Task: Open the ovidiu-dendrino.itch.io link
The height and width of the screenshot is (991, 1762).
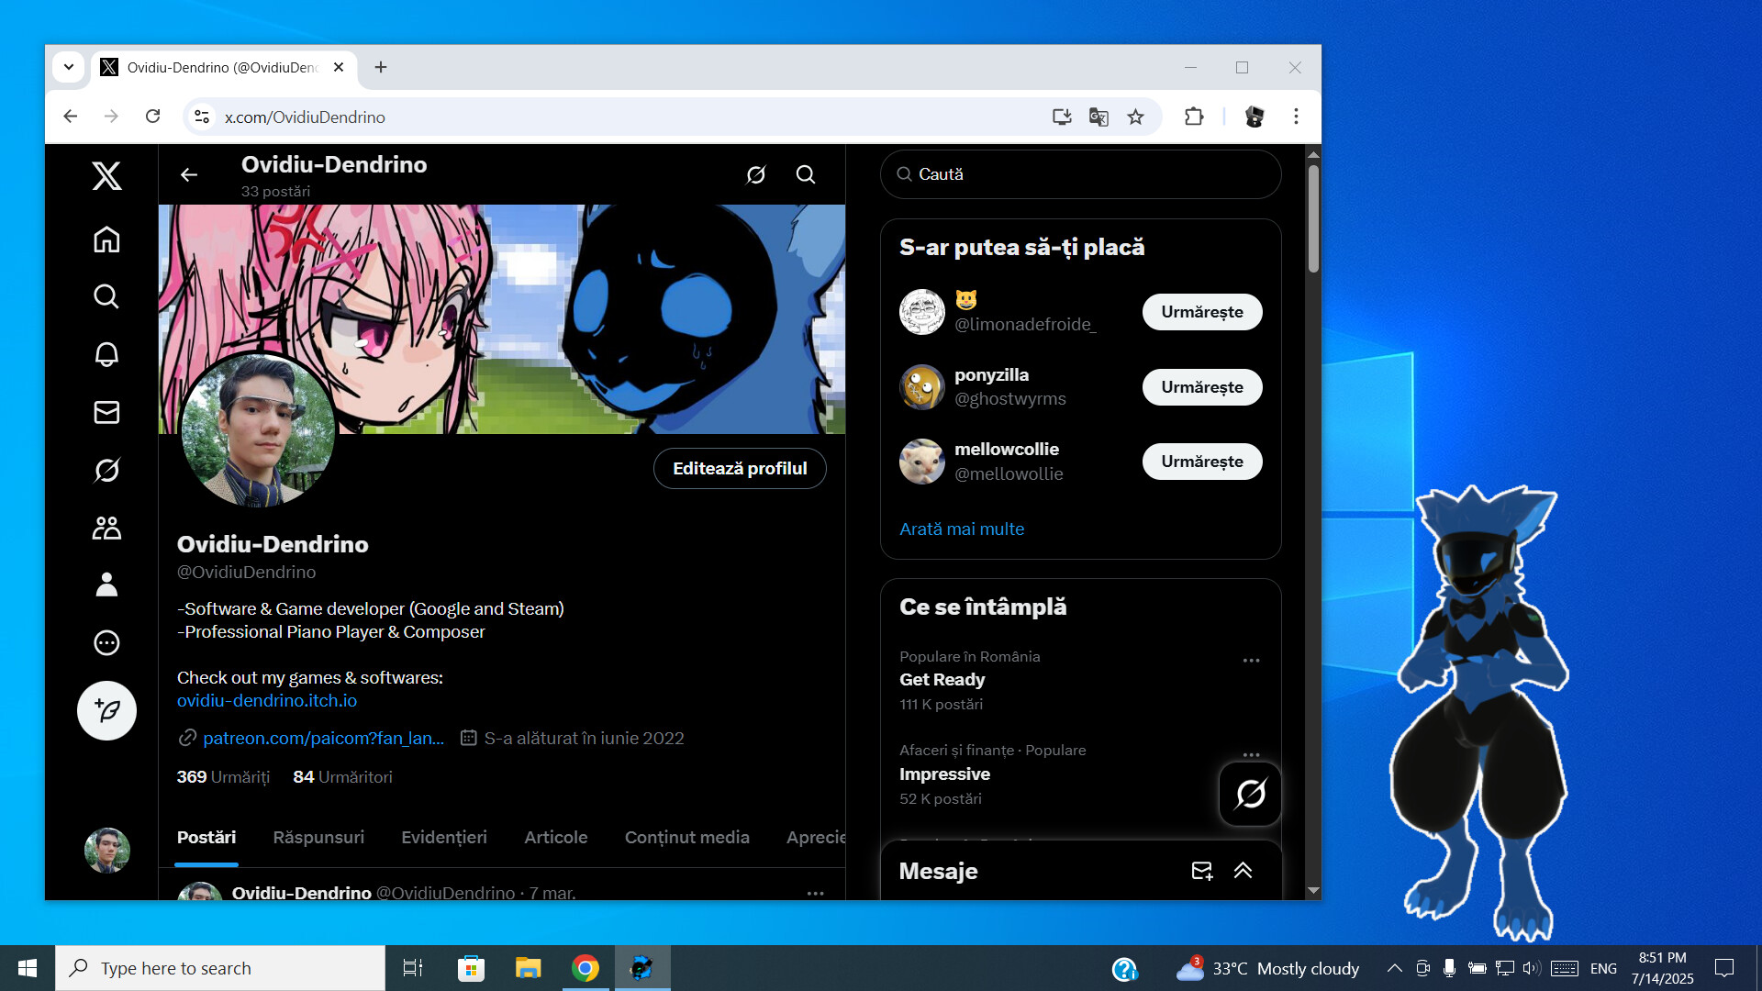Action: (266, 700)
